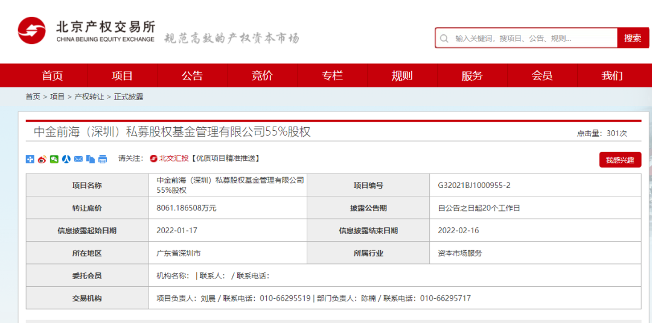The width and height of the screenshot is (652, 323).
Task: Open the 专栏 navigation menu
Action: [x=332, y=75]
